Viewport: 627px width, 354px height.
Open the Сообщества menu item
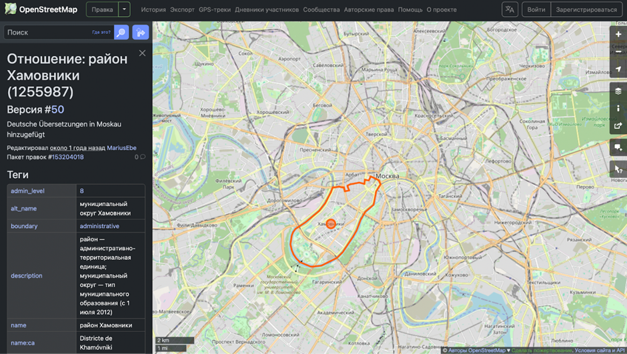[x=321, y=9]
